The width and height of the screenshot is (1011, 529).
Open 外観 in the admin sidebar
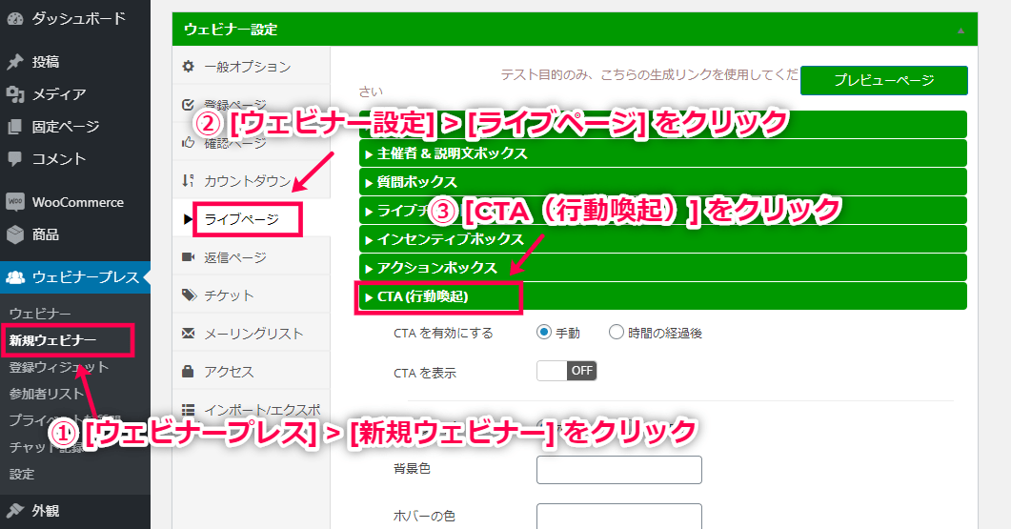(x=74, y=510)
